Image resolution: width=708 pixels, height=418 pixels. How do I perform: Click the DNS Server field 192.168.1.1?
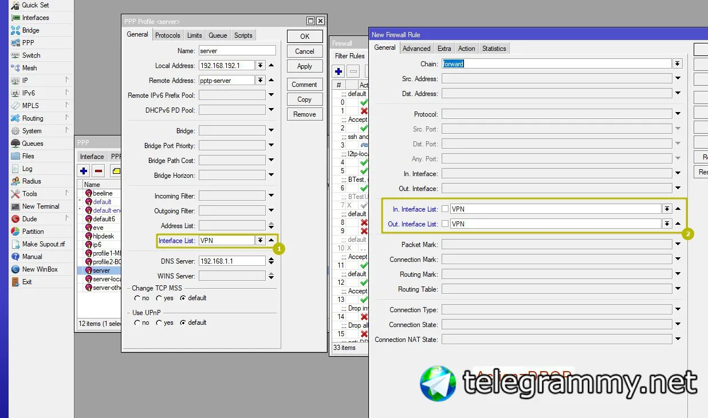[232, 261]
